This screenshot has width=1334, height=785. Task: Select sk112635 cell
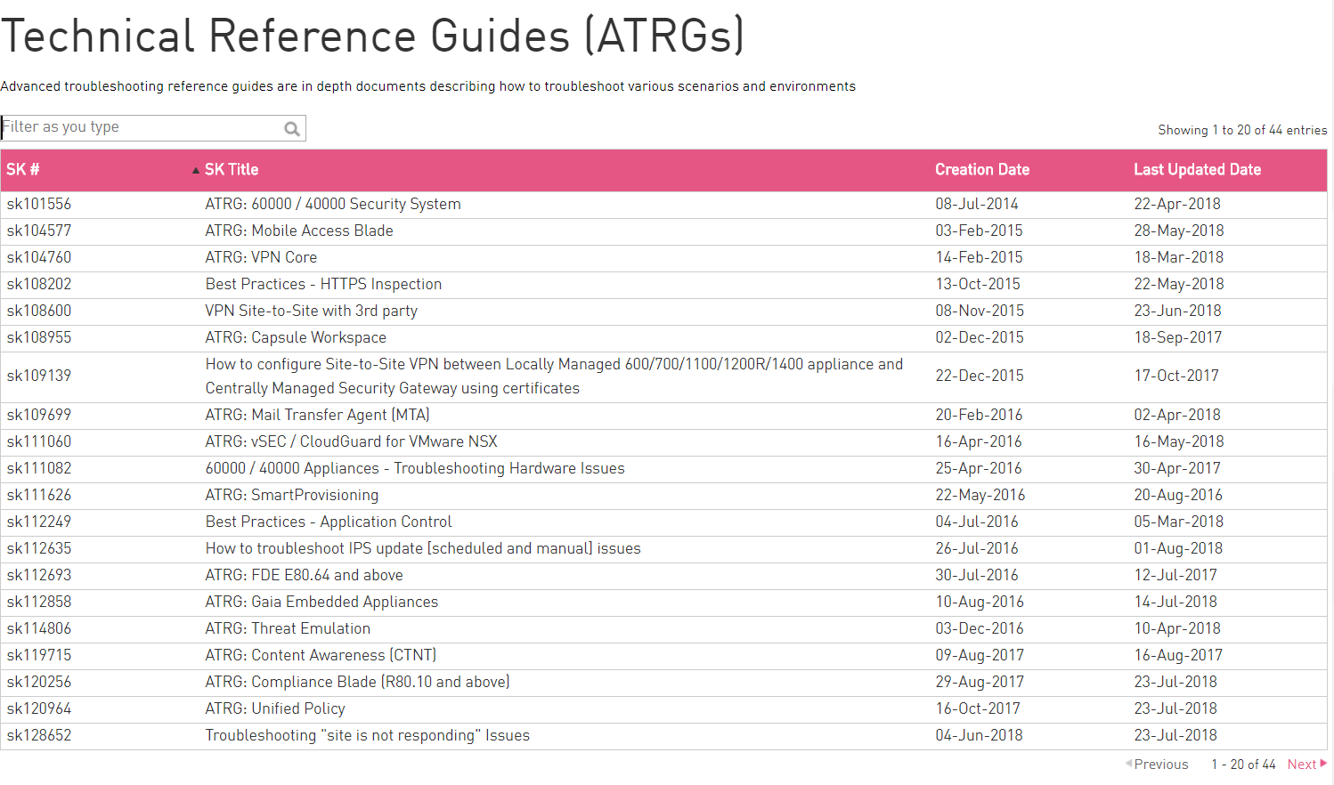tap(39, 548)
